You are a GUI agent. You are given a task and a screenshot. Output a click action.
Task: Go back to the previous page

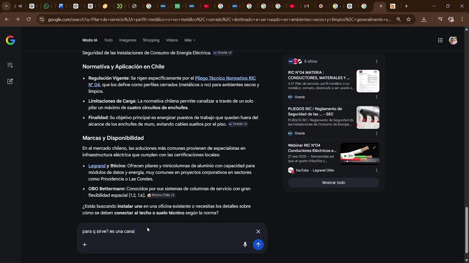tap(7, 19)
